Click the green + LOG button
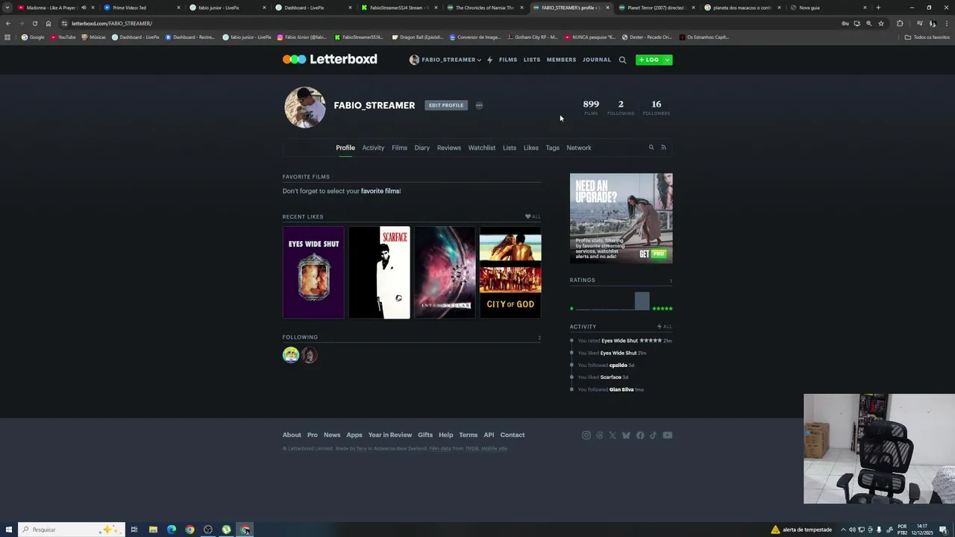Viewport: 955px width, 537px height. click(x=649, y=60)
